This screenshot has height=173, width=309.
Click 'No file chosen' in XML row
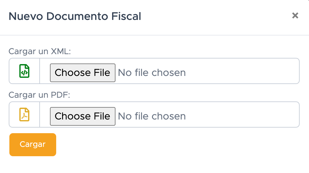click(152, 73)
